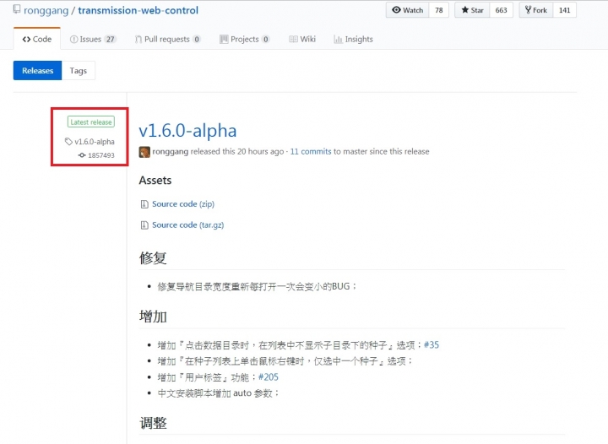Click the tar.gz file icon
Screen dimensions: 608x444
click(x=144, y=225)
